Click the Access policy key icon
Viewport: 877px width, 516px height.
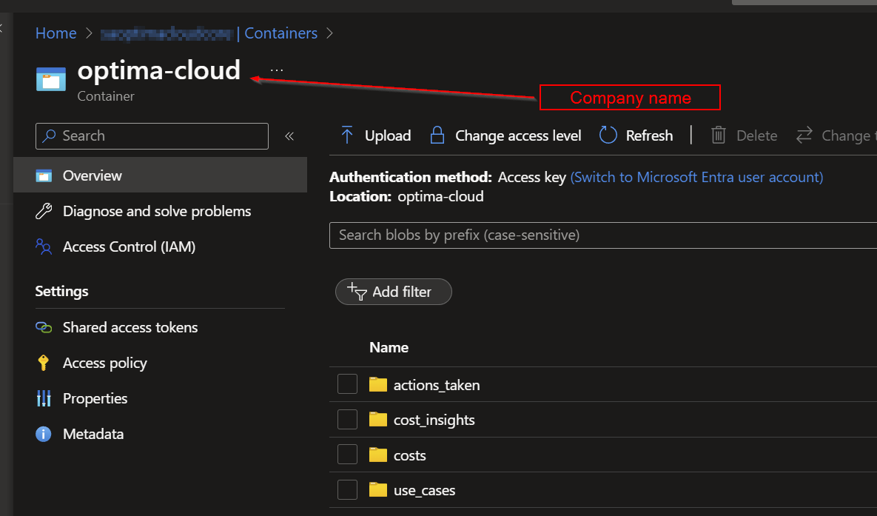pos(44,363)
